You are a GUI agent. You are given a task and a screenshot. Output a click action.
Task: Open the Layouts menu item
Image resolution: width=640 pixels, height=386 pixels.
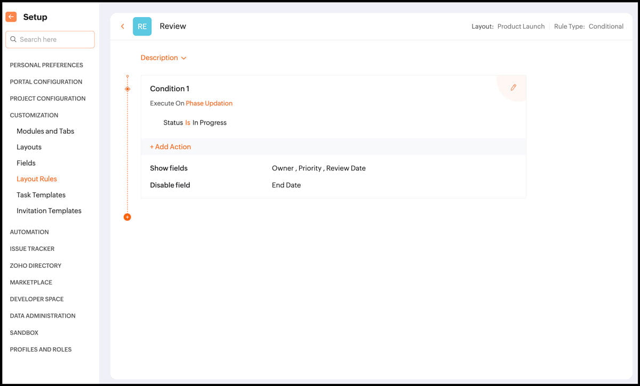tap(29, 147)
